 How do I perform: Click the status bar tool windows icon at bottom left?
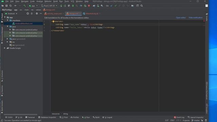tap(2, 121)
